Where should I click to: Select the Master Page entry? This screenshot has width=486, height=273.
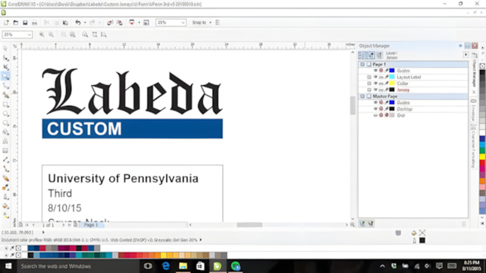(385, 96)
